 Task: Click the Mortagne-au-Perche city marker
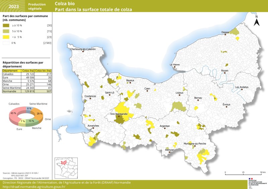(x=195, y=146)
